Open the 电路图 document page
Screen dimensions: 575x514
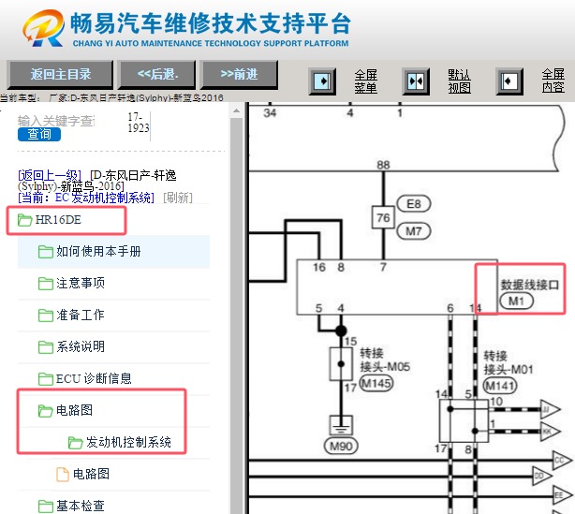click(91, 474)
